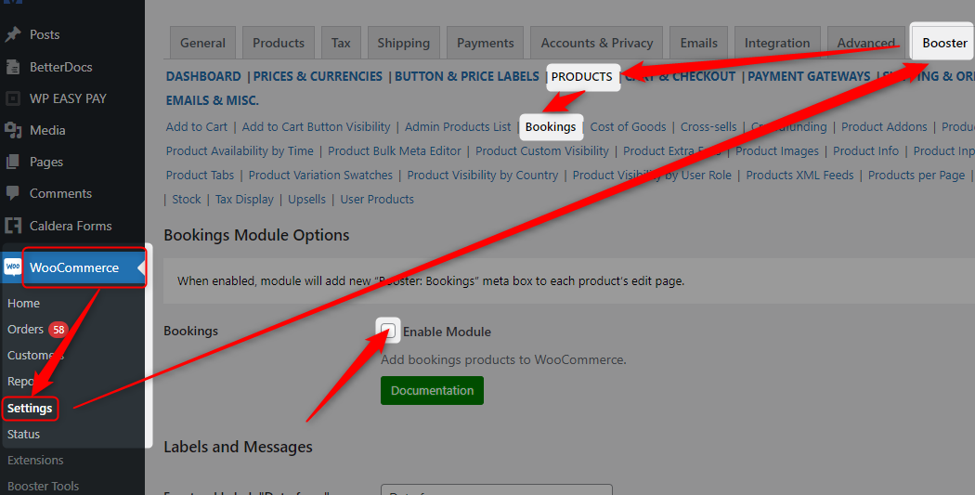Open the green Documentation button
975x495 pixels.
[432, 391]
